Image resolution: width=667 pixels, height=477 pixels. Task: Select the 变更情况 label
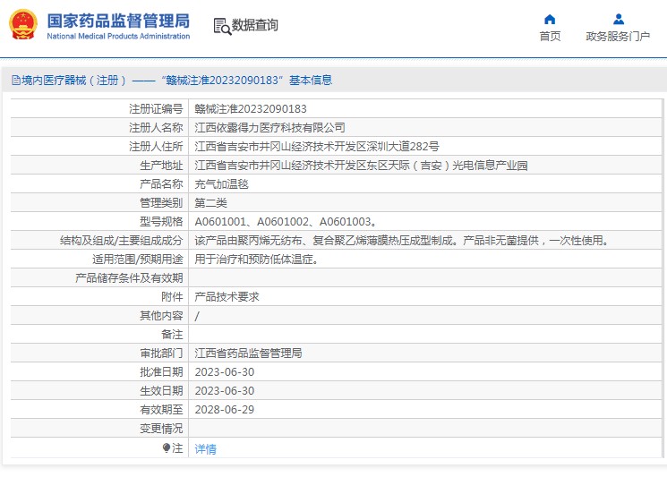161,429
